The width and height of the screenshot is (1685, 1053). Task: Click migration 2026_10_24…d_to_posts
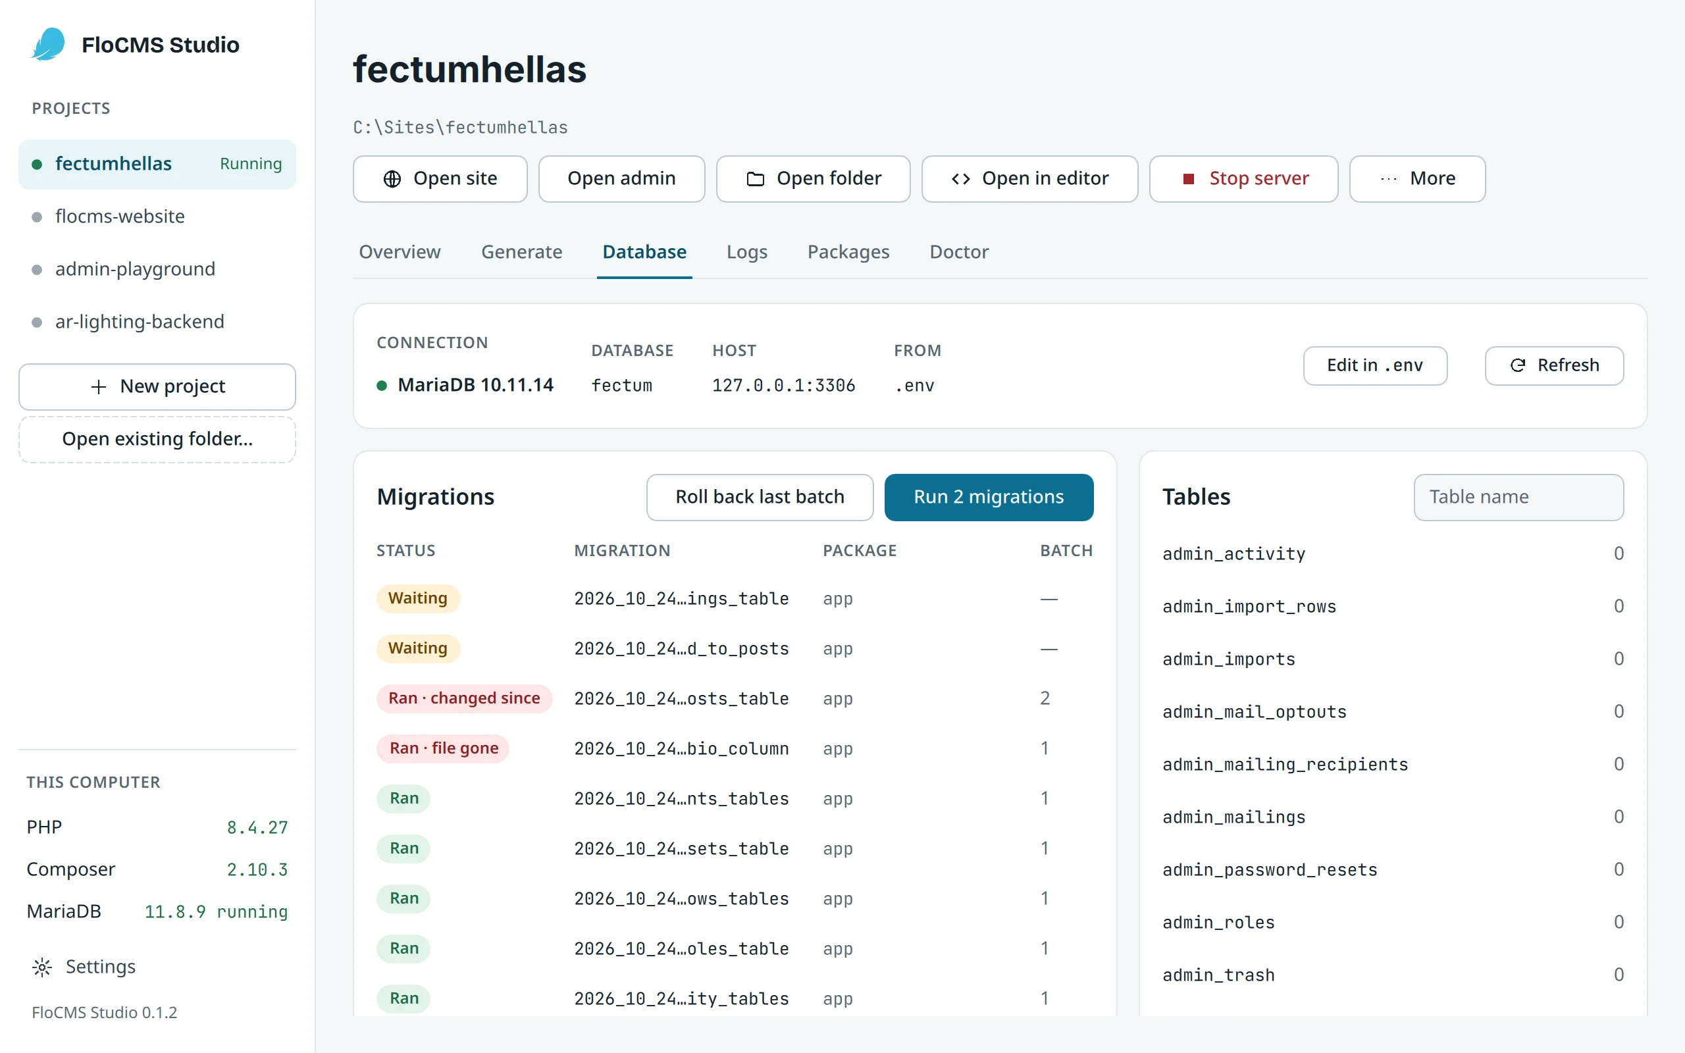pos(681,649)
